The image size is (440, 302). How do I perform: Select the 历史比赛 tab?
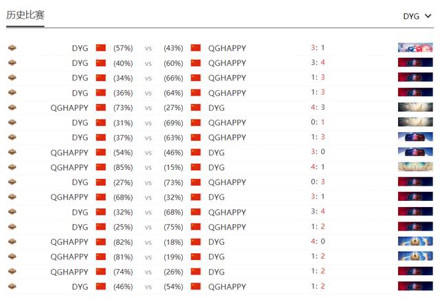pos(25,14)
